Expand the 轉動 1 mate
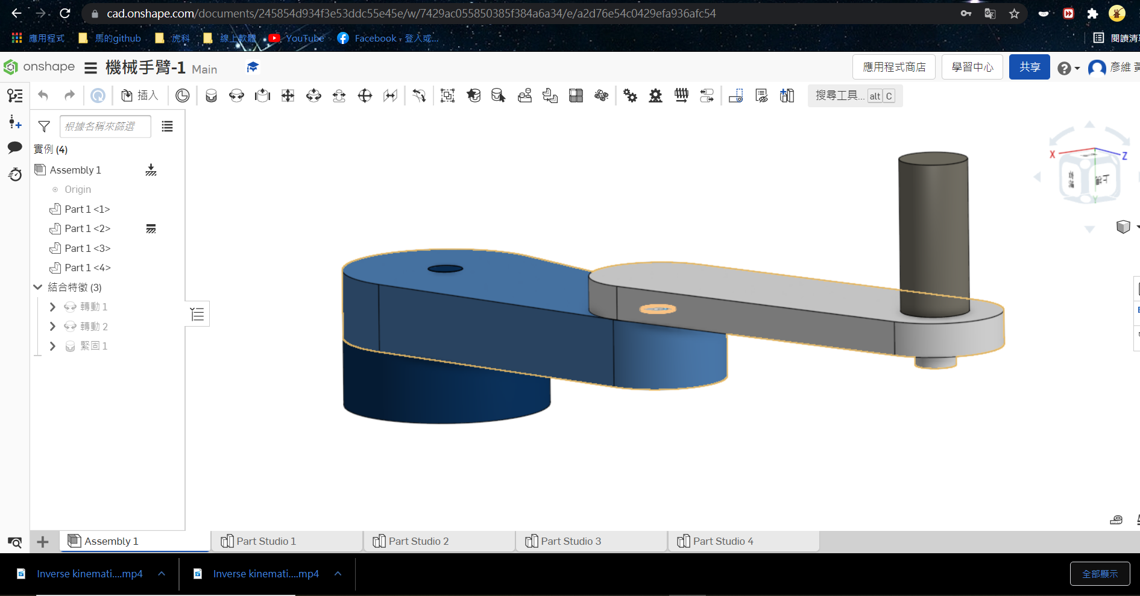1140x596 pixels. click(x=52, y=307)
